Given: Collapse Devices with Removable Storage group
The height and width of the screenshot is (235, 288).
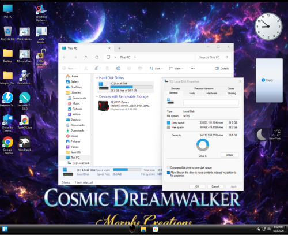Looking at the screenshot, I should point(97,96).
